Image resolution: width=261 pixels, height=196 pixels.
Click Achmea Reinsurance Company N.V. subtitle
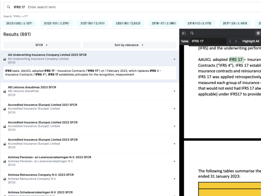coord(32,179)
